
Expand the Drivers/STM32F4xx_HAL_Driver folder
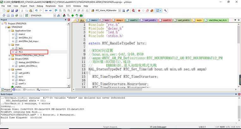click(9, 55)
